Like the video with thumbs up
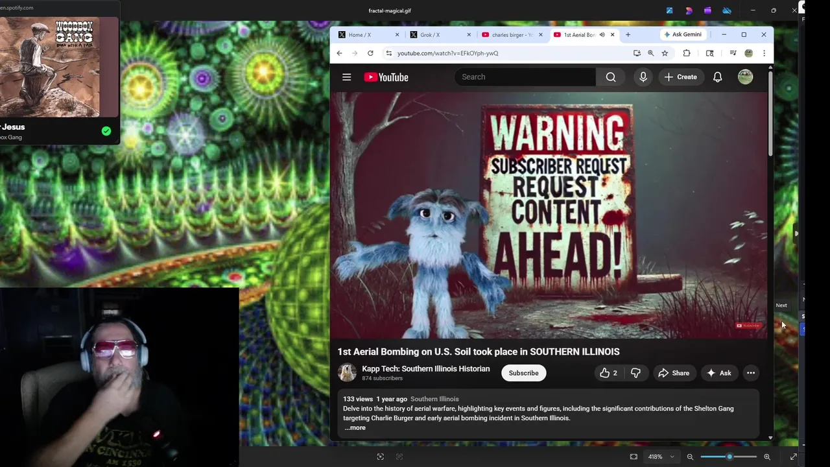The width and height of the screenshot is (830, 467). 608,373
